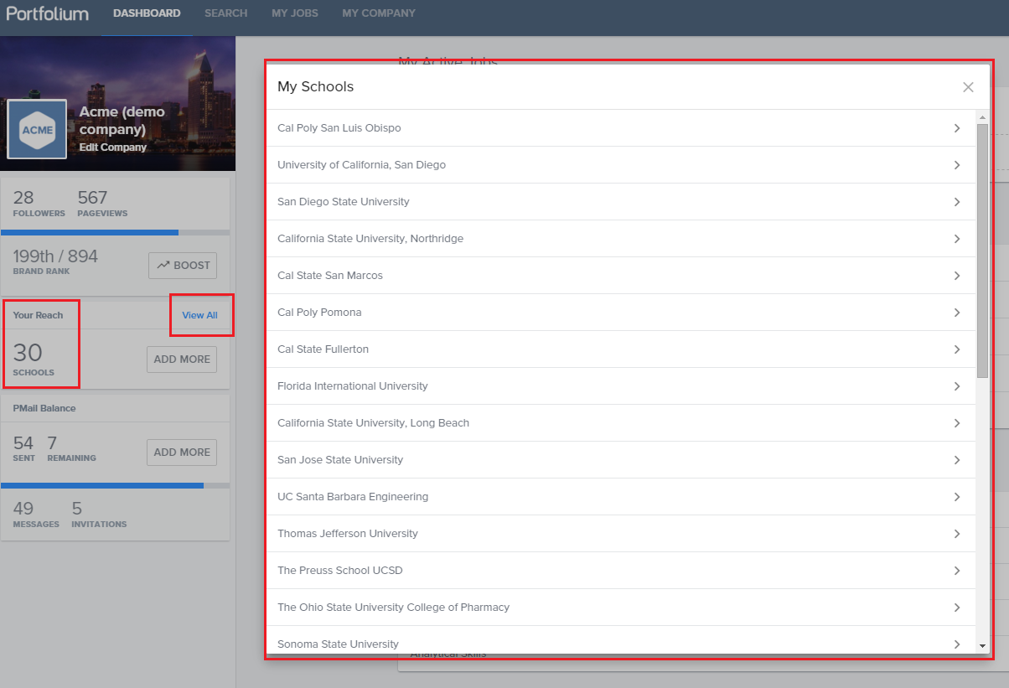Click the chevron next to San Jose State University
Image resolution: width=1009 pixels, height=688 pixels.
tap(957, 460)
